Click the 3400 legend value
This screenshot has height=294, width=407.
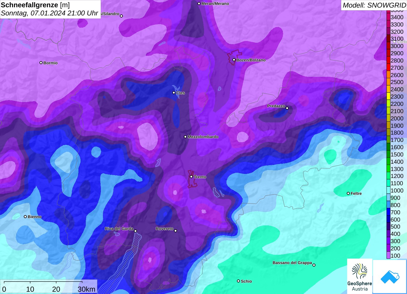[397, 17]
